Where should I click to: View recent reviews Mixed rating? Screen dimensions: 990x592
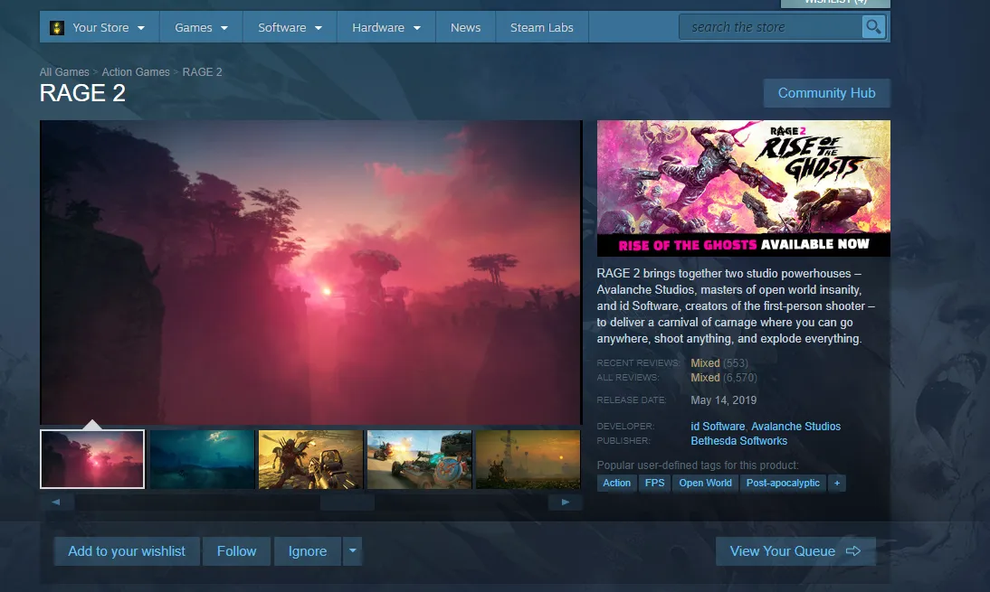(705, 363)
